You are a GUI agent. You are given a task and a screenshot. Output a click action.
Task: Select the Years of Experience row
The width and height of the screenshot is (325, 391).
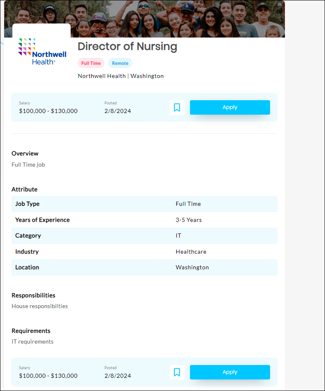[x=144, y=220]
